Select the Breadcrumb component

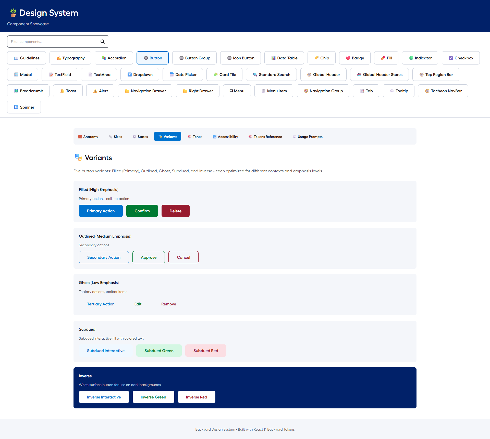[x=28, y=91]
